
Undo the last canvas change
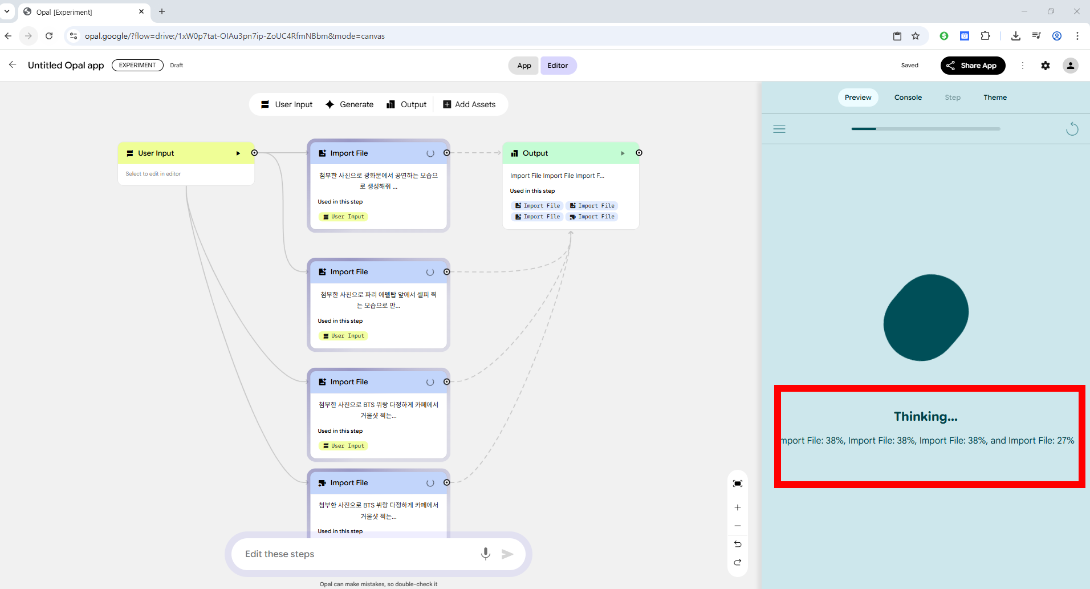click(x=738, y=544)
